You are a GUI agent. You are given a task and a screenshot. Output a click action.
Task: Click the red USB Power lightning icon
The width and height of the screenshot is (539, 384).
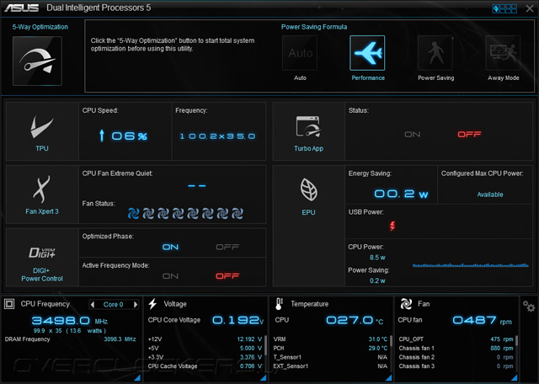[x=392, y=226]
